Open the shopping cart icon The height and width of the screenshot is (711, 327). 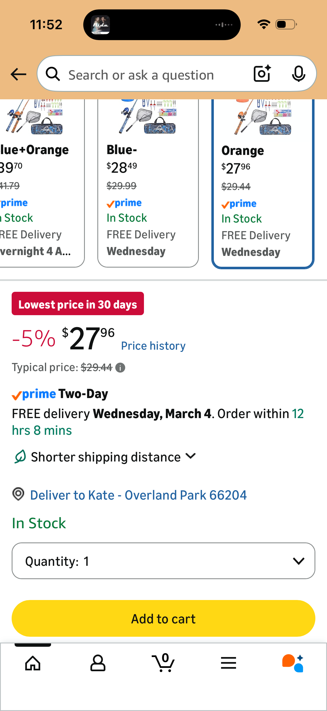(164, 663)
